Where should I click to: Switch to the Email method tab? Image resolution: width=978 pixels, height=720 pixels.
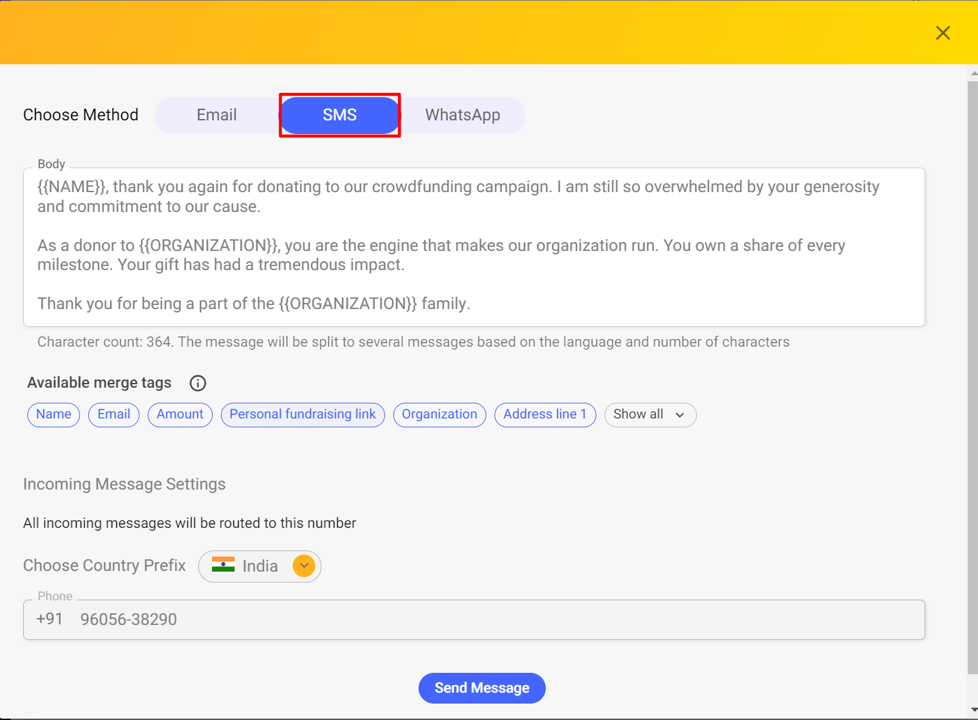pyautogui.click(x=217, y=115)
